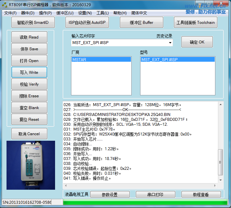This screenshot has width=231, height=208.
Task: Confirm with the 确定 OK button
Action: (197, 42)
